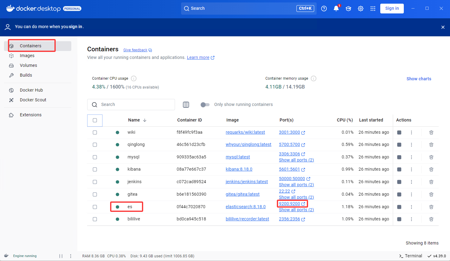Open the Learn more link
Viewport: 450px width, 261px height.
201,58
